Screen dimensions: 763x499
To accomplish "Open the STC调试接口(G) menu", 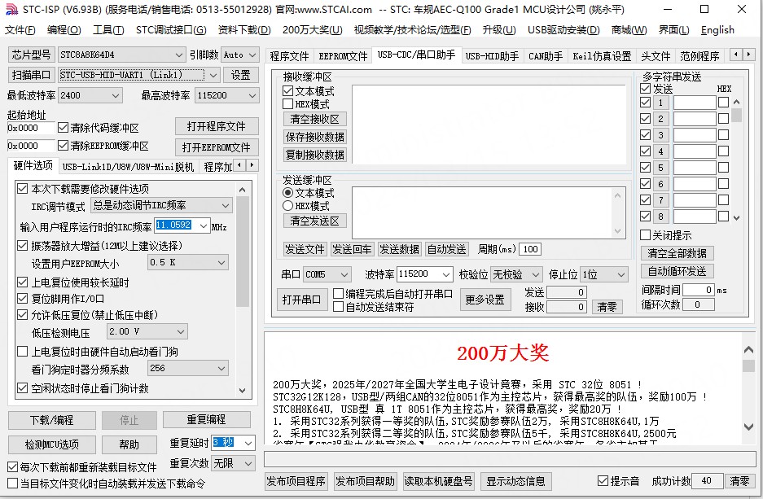I will point(171,30).
